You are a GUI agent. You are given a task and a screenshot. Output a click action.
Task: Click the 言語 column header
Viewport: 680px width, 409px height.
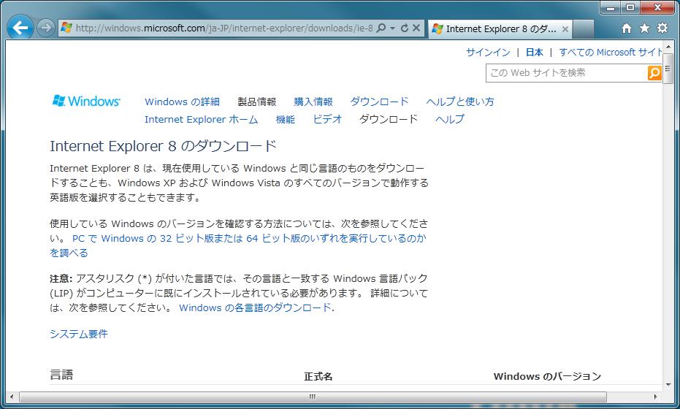tap(61, 375)
